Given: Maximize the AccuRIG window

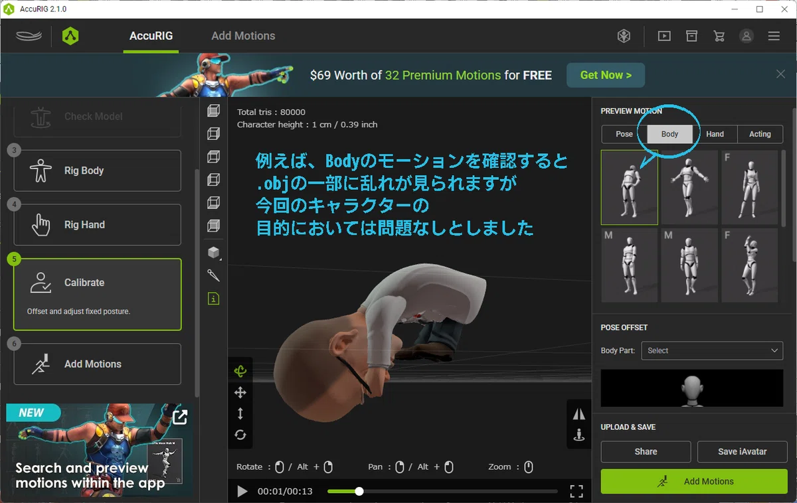Looking at the screenshot, I should click(x=759, y=9).
